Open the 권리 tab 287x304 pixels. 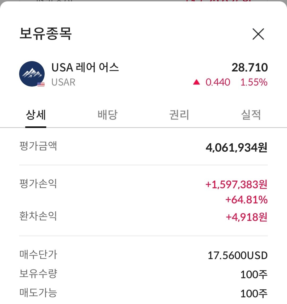(179, 115)
